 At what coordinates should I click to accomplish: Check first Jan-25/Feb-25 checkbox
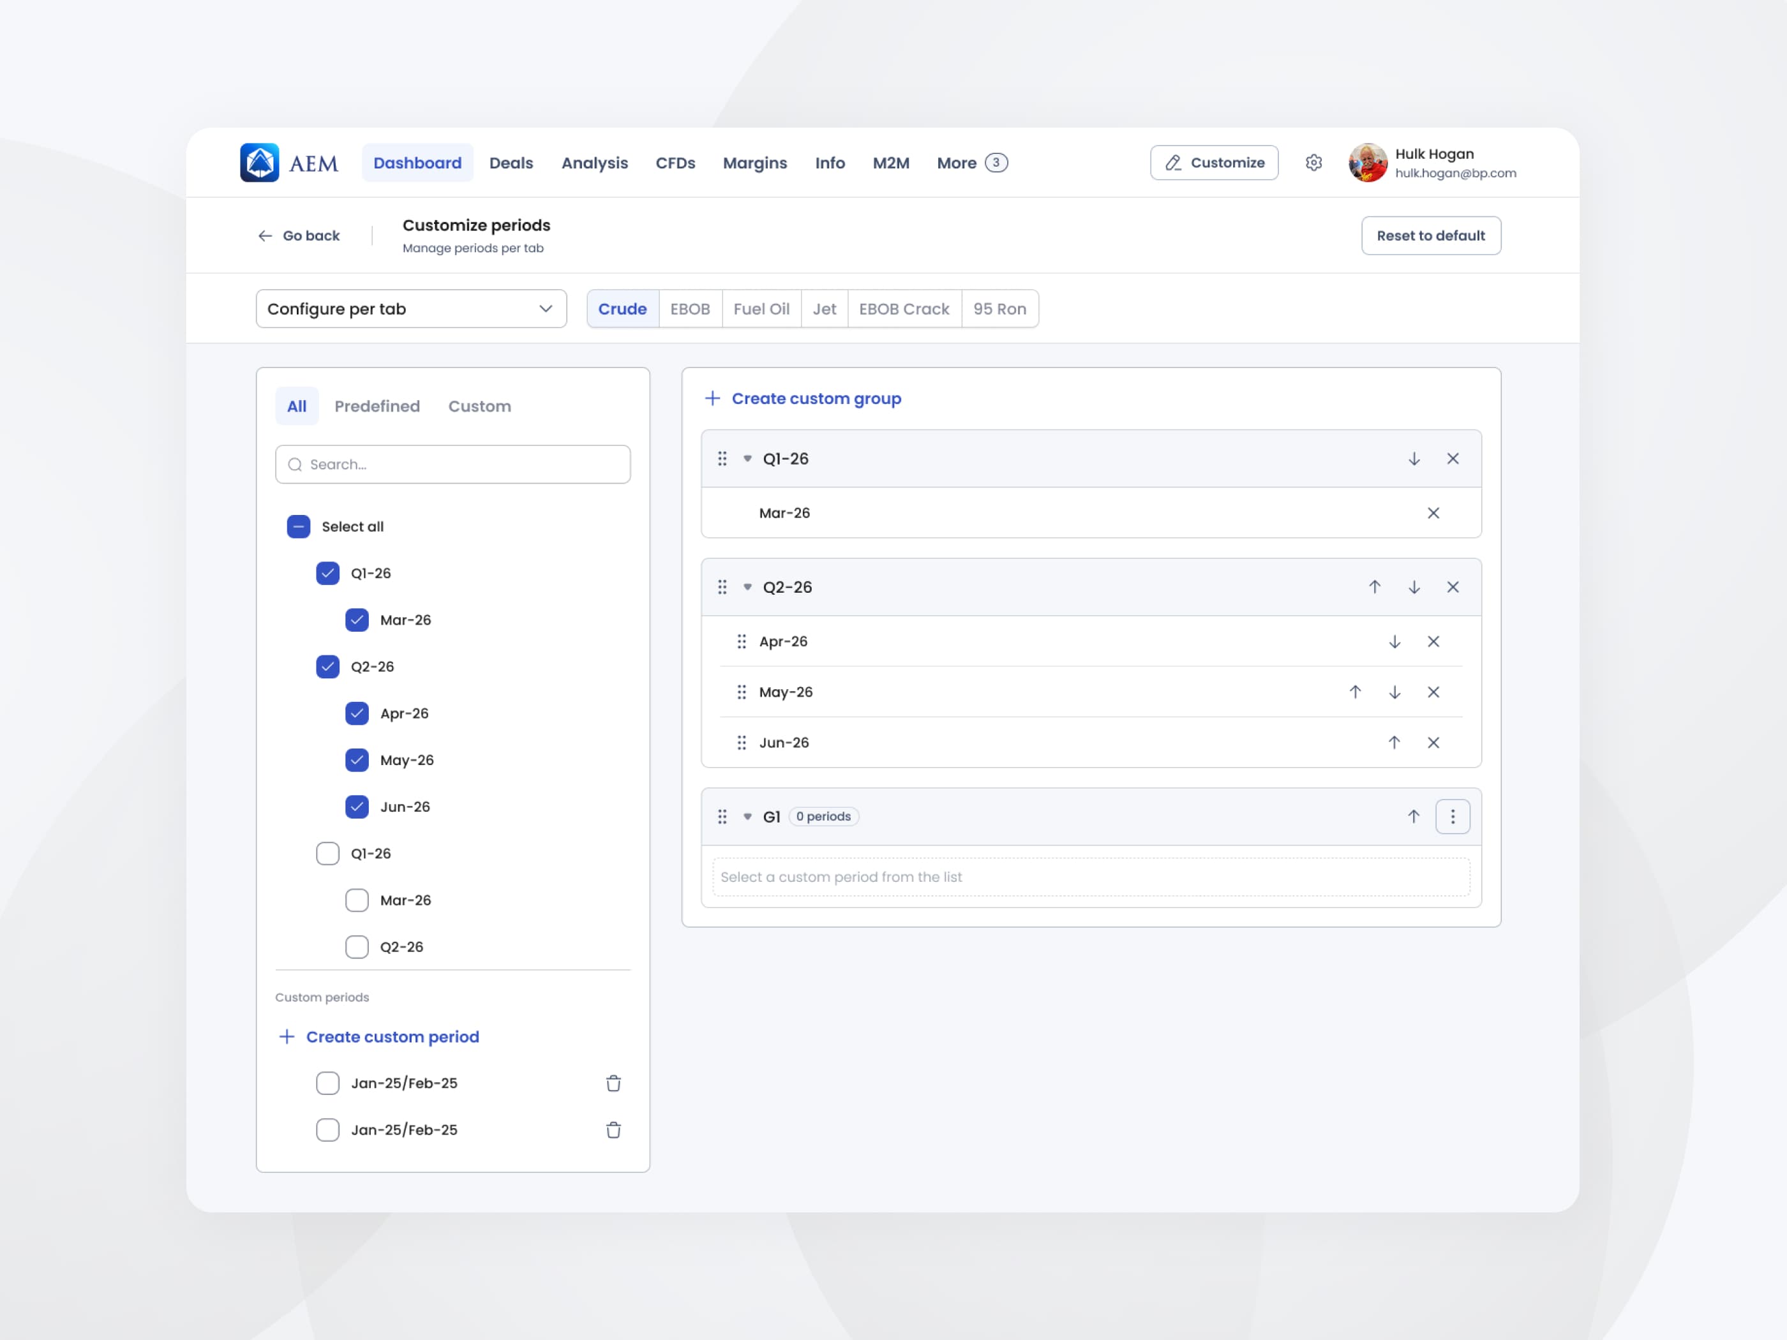[328, 1083]
